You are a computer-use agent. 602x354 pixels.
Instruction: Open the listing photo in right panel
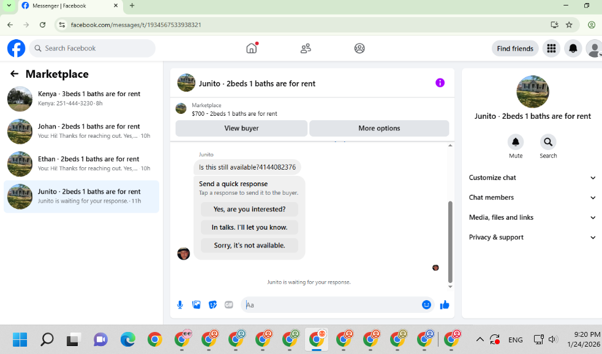pos(533,92)
